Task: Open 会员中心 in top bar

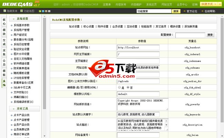Action: [x=182, y=4]
